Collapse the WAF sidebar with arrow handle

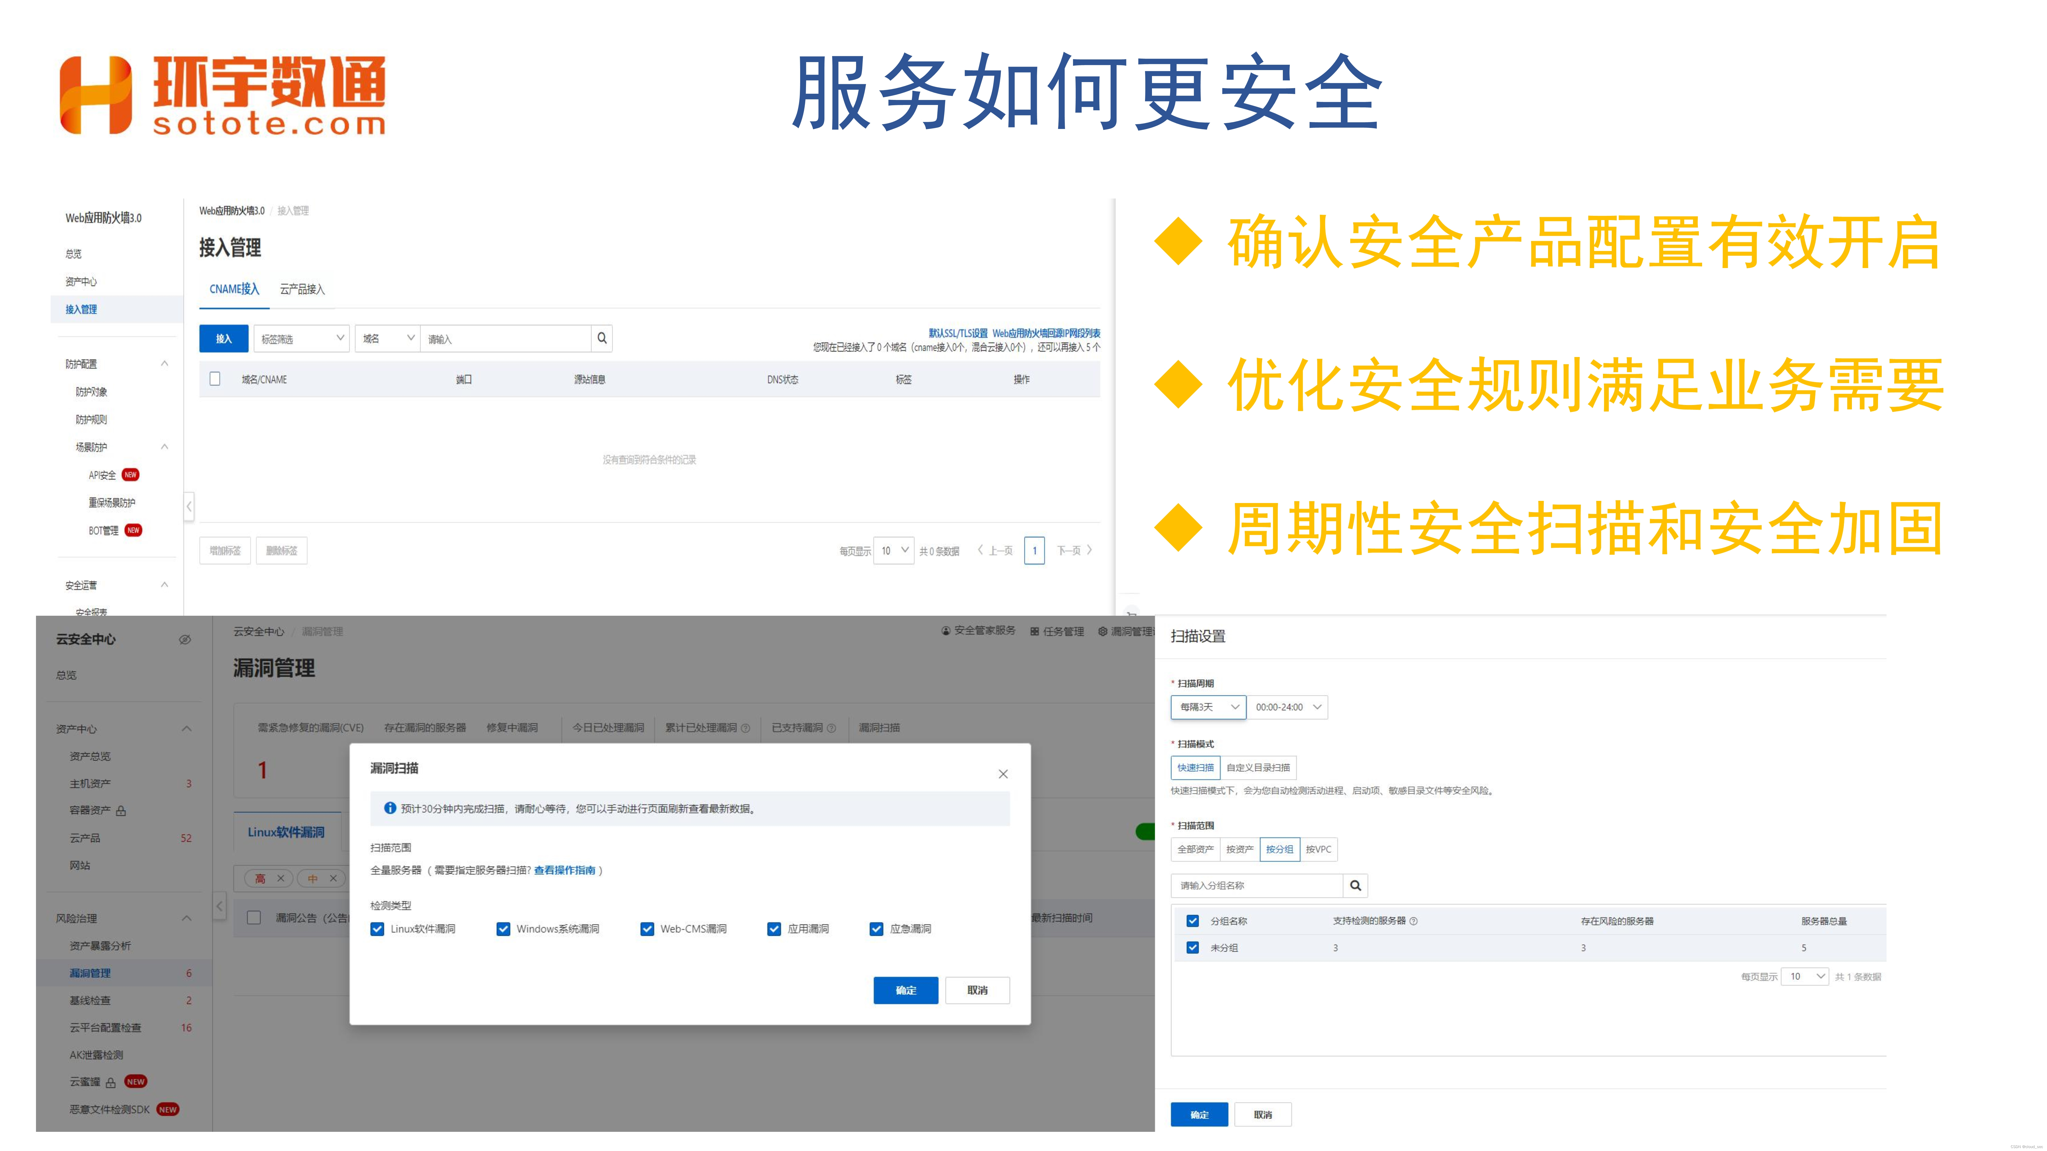(x=189, y=506)
